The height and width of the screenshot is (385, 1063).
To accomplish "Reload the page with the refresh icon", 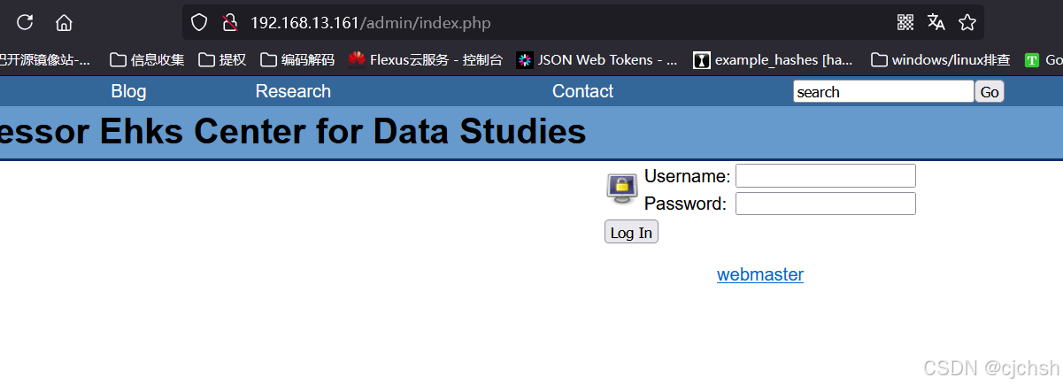I will point(25,22).
